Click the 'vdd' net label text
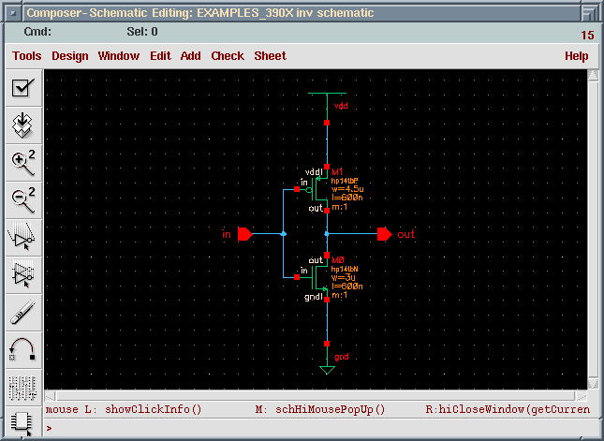This screenshot has width=604, height=441. [341, 106]
